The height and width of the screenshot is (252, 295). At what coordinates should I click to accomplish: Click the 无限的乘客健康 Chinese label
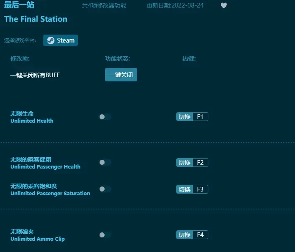31,159
